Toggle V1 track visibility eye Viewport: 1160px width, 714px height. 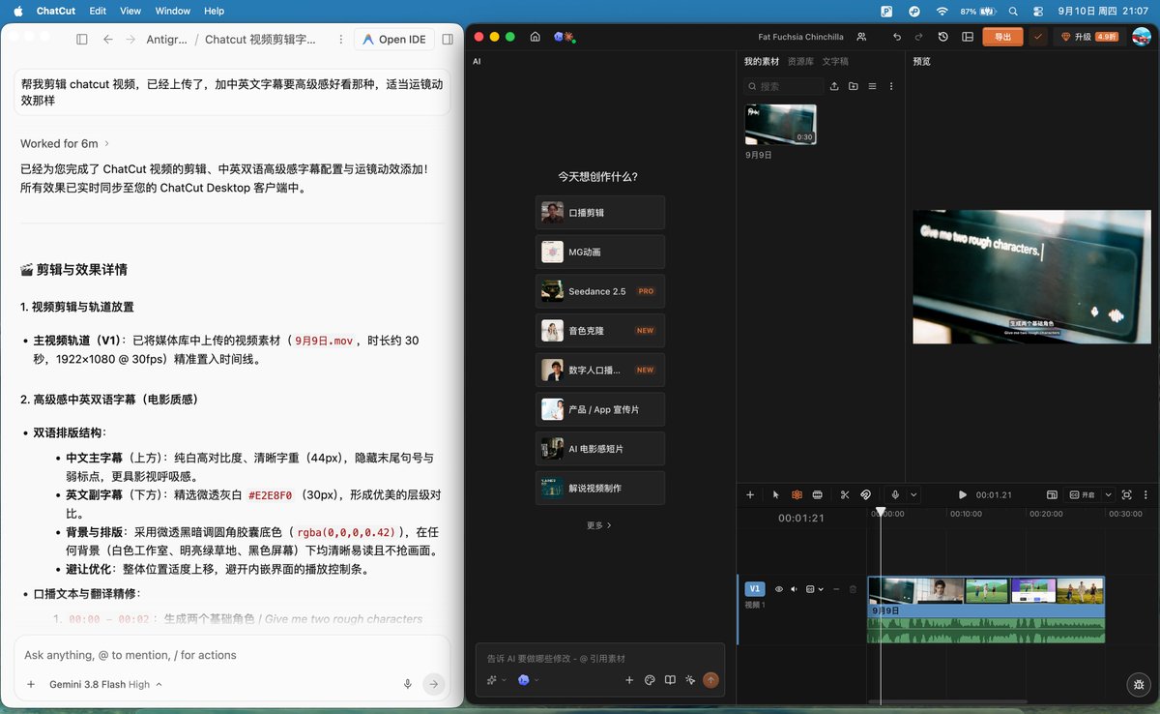pyautogui.click(x=778, y=588)
